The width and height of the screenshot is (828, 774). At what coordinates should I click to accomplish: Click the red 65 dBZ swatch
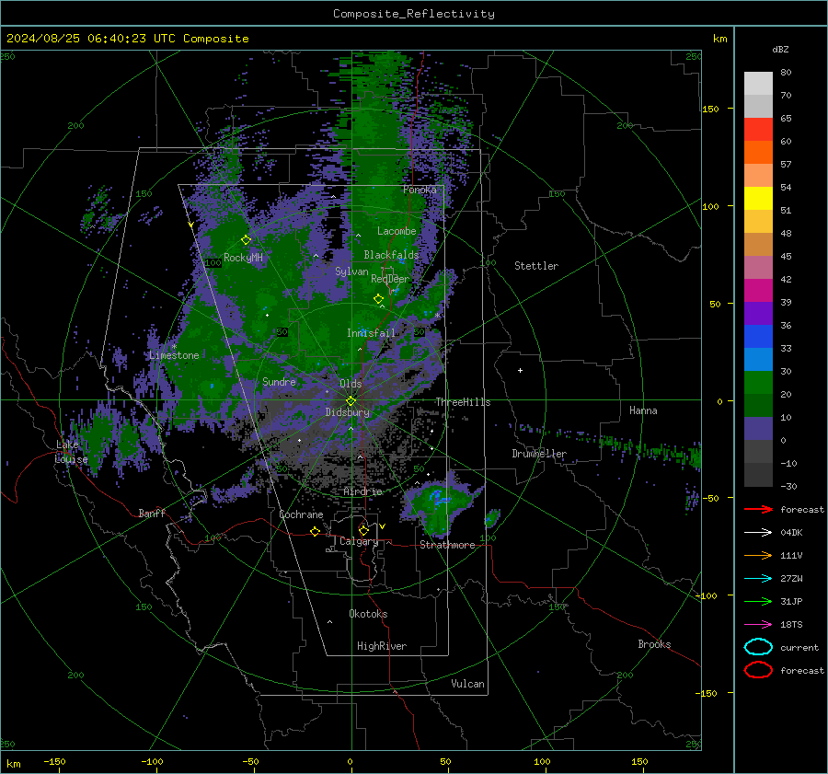758,130
